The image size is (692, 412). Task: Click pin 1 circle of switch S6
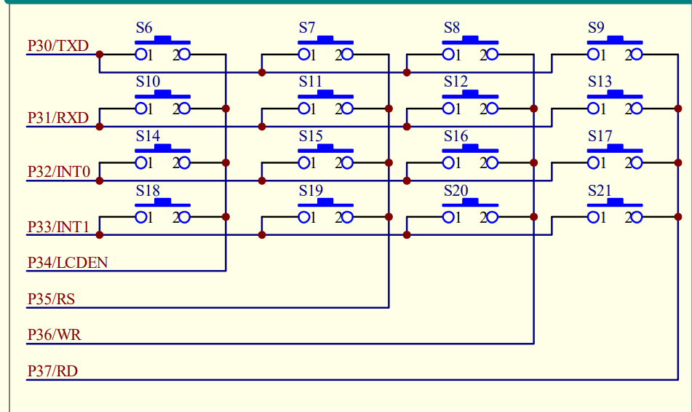[140, 55]
